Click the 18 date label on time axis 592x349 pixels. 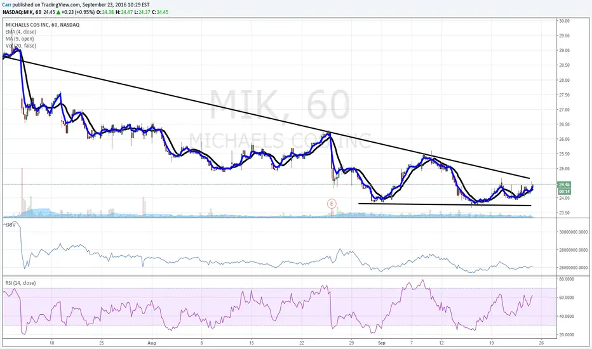51,343
